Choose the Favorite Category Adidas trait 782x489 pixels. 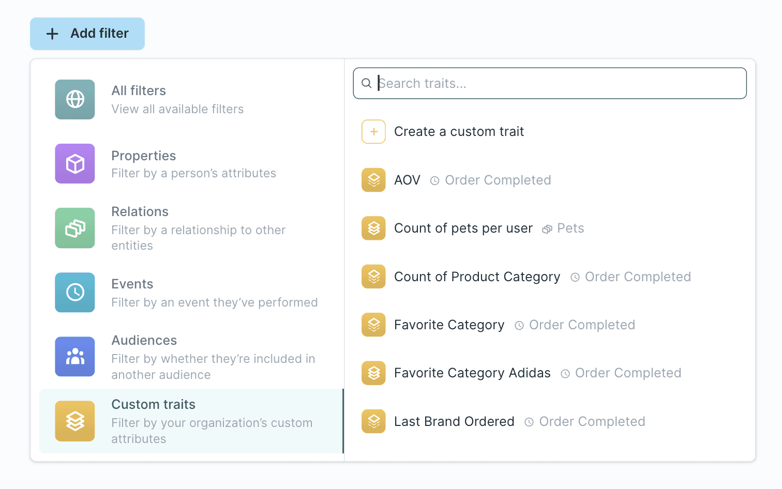(x=472, y=373)
